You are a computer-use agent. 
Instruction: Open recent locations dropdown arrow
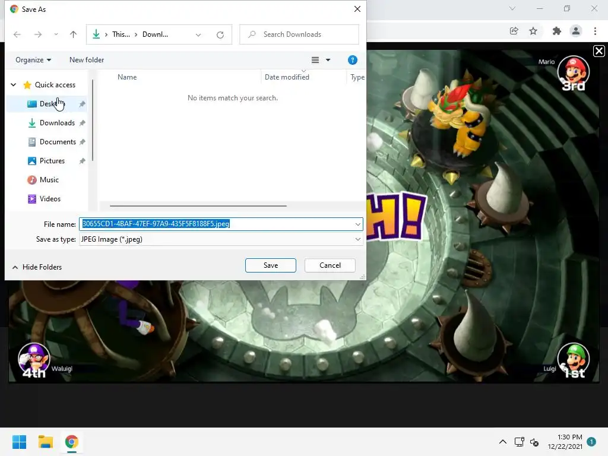pos(56,34)
